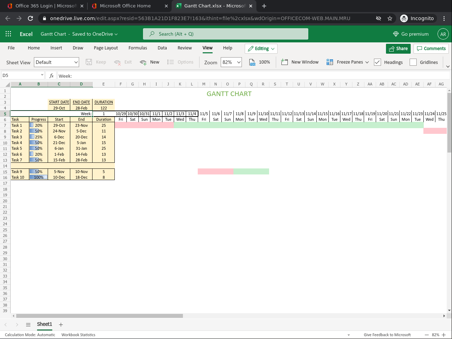Screen dimensions: 452x339
Task: Toggle the Headings checkbox
Action: (377, 62)
